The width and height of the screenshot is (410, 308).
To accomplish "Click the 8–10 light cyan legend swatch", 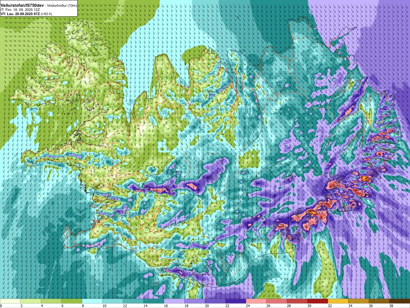I will 92,301.
